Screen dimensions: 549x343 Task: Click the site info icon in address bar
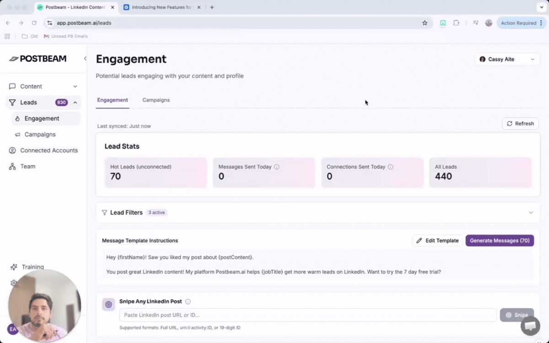50,23
